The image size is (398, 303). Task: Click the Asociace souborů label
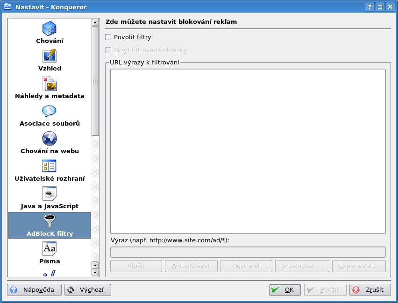click(50, 124)
